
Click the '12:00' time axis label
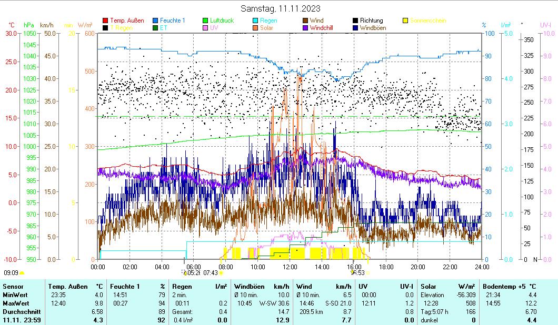(x=290, y=267)
